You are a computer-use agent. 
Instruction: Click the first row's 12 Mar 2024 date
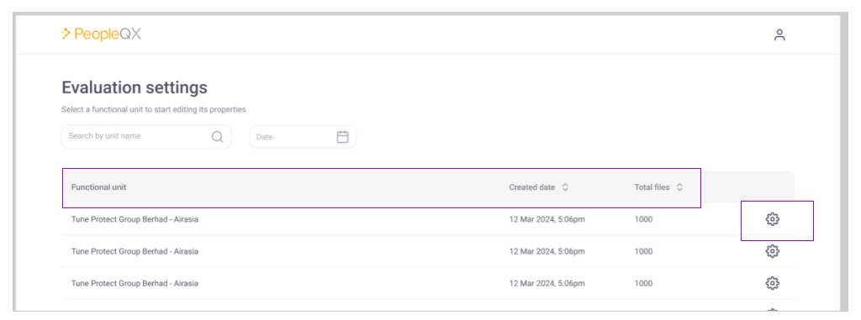pos(547,219)
